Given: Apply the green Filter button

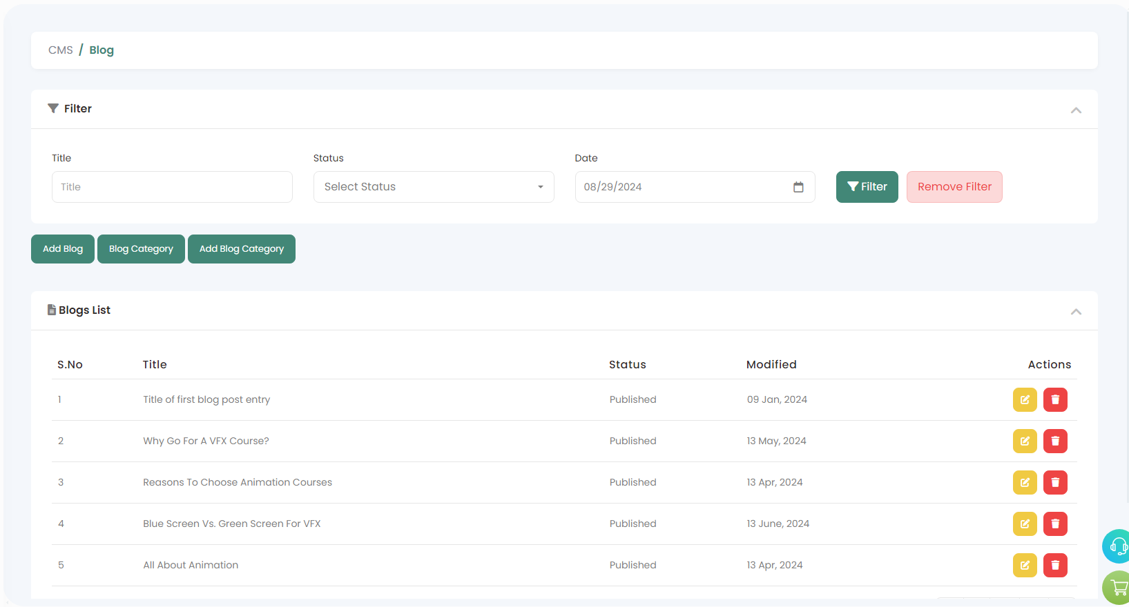Looking at the screenshot, I should 867,187.
